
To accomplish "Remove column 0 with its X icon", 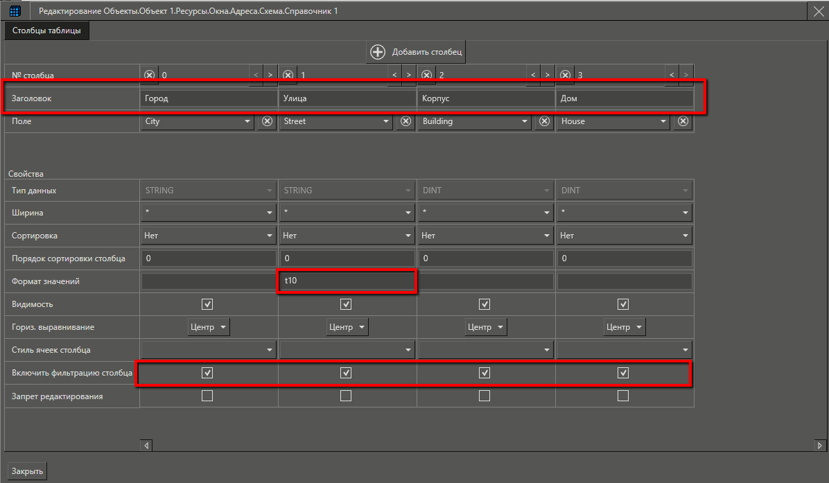I will 150,75.
